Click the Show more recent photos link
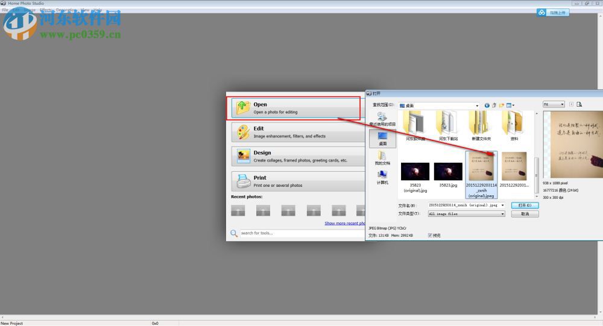603x326 pixels. pos(344,223)
